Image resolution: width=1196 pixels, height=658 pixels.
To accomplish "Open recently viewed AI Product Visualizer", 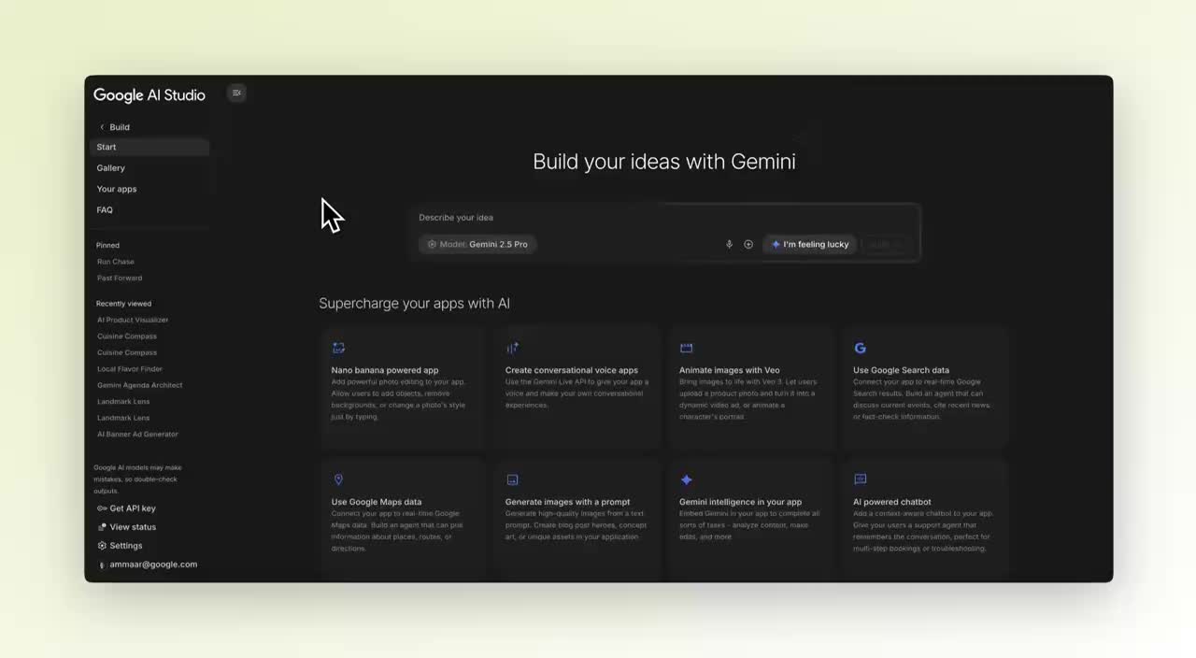I will (x=133, y=320).
